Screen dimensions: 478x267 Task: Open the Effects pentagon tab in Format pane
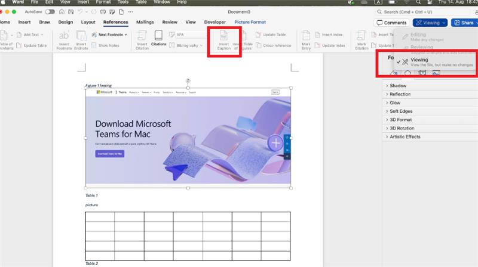pyautogui.click(x=407, y=73)
